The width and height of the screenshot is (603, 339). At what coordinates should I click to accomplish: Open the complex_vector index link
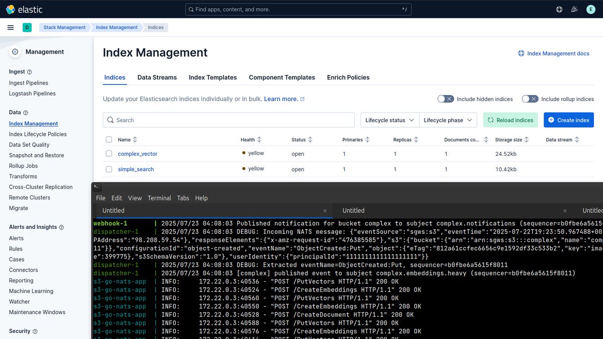click(x=138, y=153)
